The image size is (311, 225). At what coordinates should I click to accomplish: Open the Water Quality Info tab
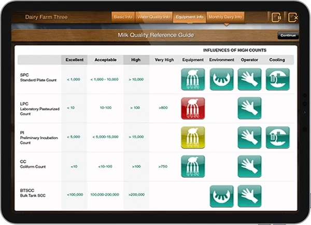(154, 17)
